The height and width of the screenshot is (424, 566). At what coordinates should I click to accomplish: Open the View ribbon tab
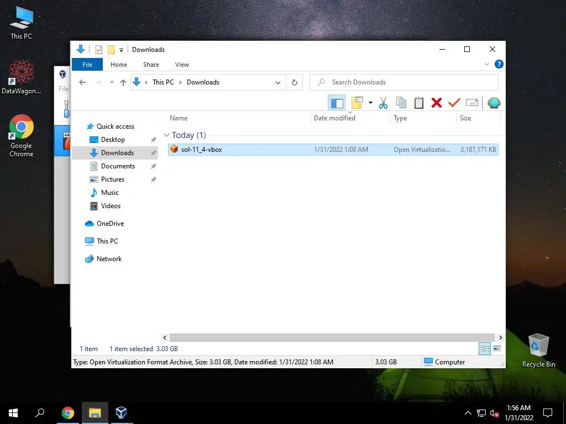[x=182, y=65]
